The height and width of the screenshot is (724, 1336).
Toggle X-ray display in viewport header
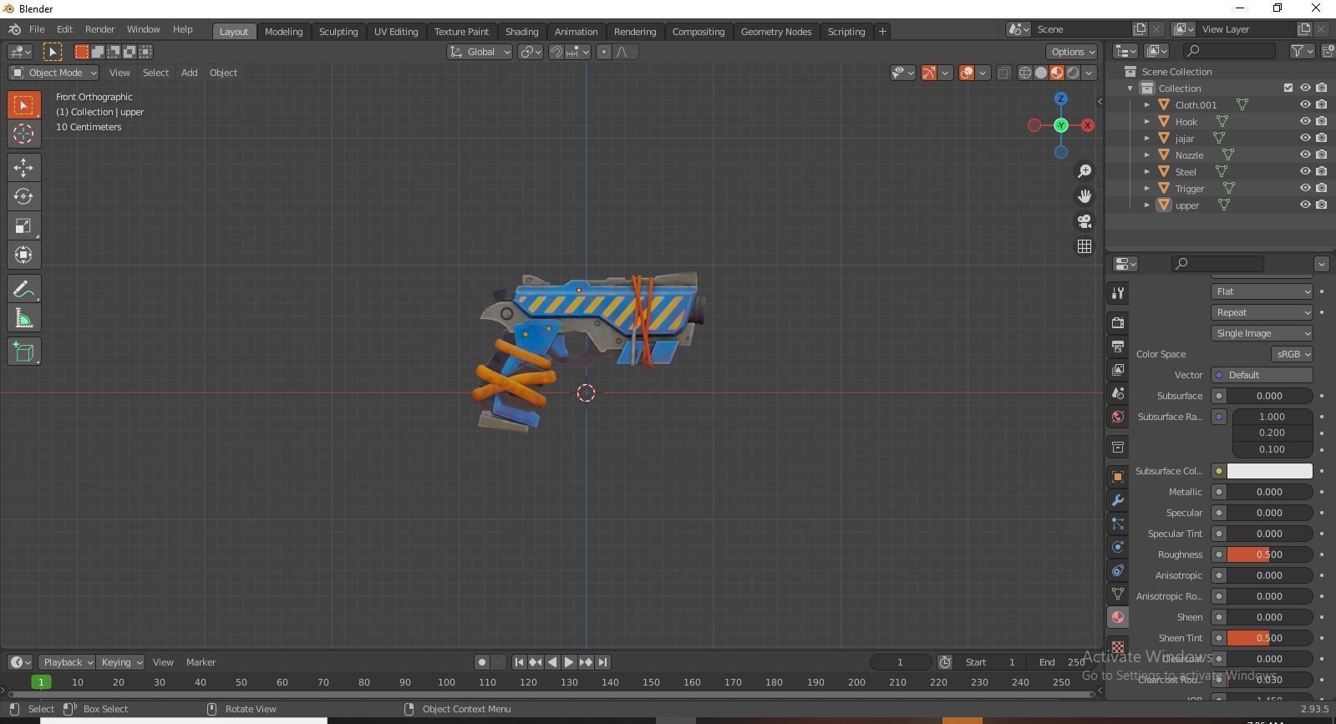[x=1004, y=73]
